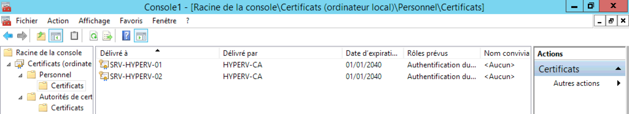Select the SRV-HYPERV-02 certificate row
The width and height of the screenshot is (629, 114).
[x=313, y=76]
